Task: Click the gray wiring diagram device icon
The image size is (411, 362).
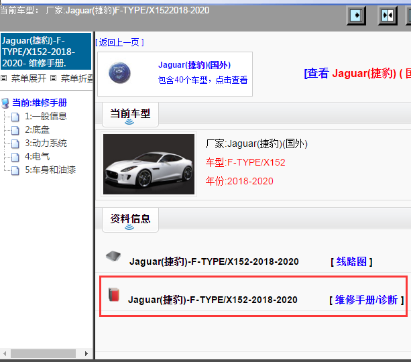Action: coord(113,257)
